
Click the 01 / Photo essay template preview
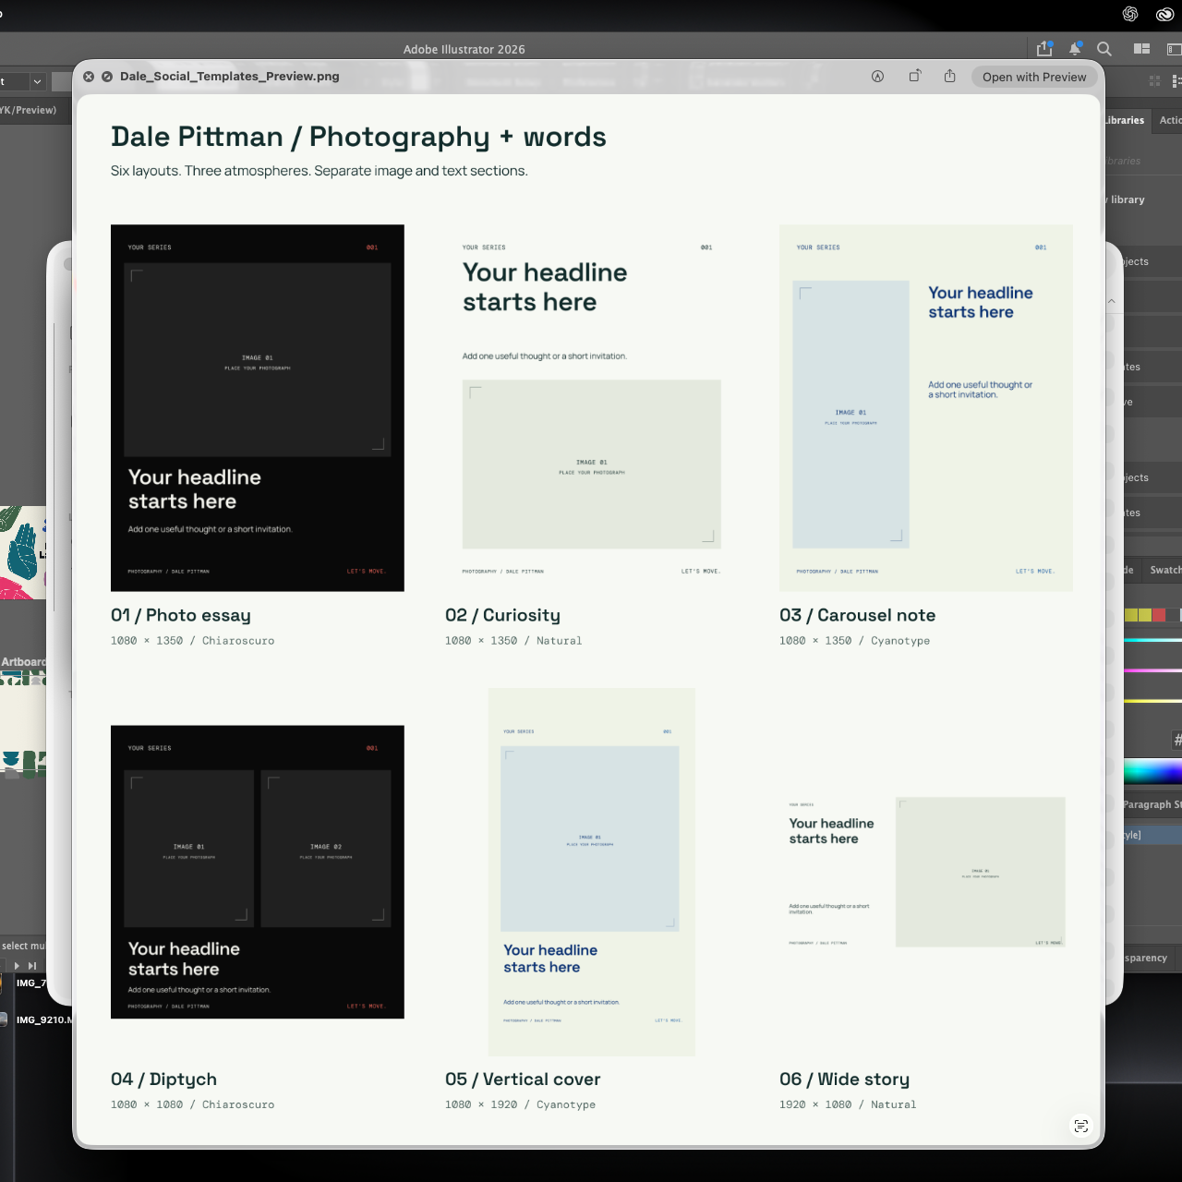[258, 408]
